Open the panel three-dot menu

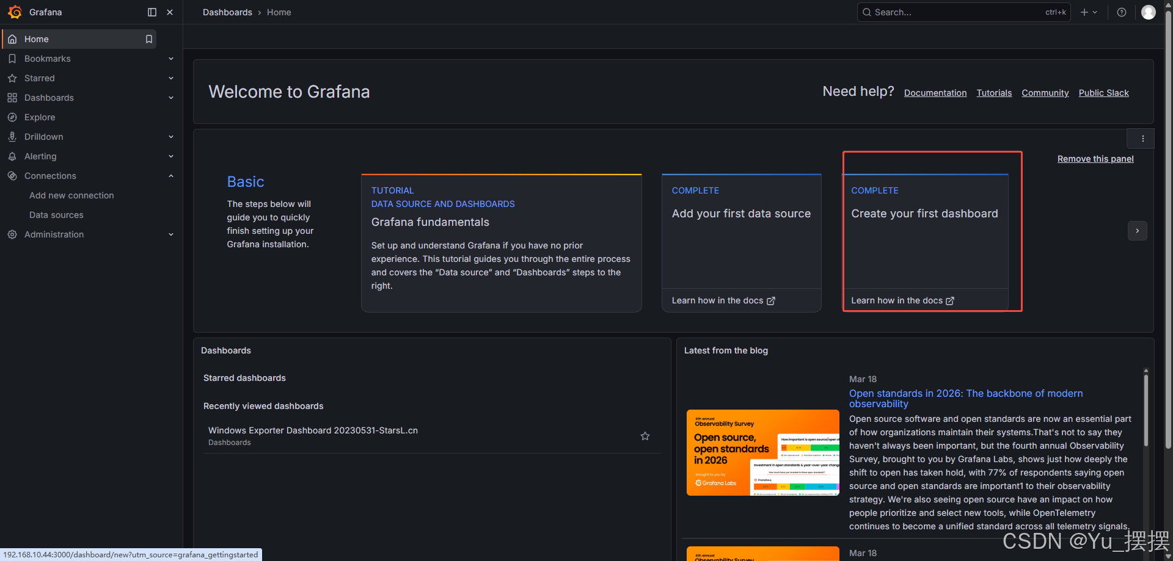1142,139
